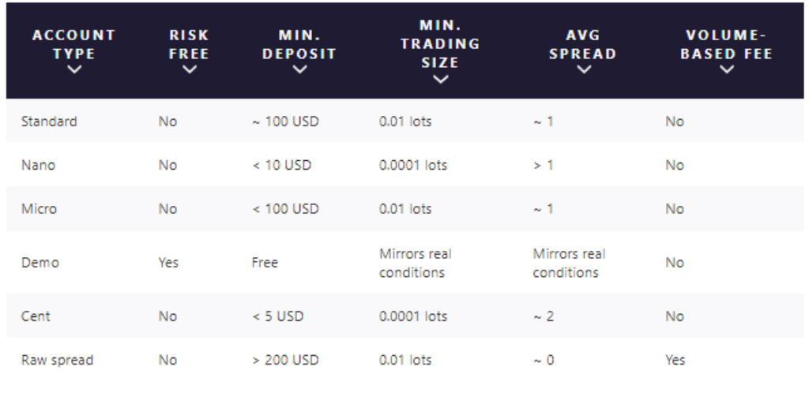Click the chevron under Min. Deposit header

(x=299, y=69)
